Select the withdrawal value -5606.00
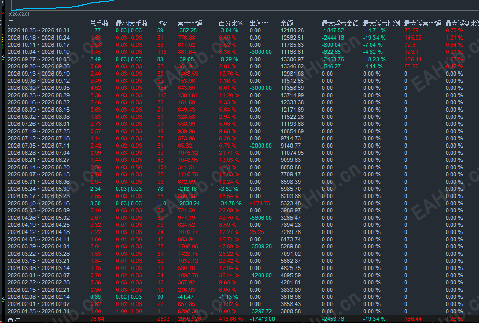 (x=261, y=218)
